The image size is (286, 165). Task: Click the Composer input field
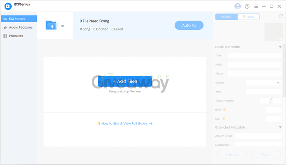(258, 144)
